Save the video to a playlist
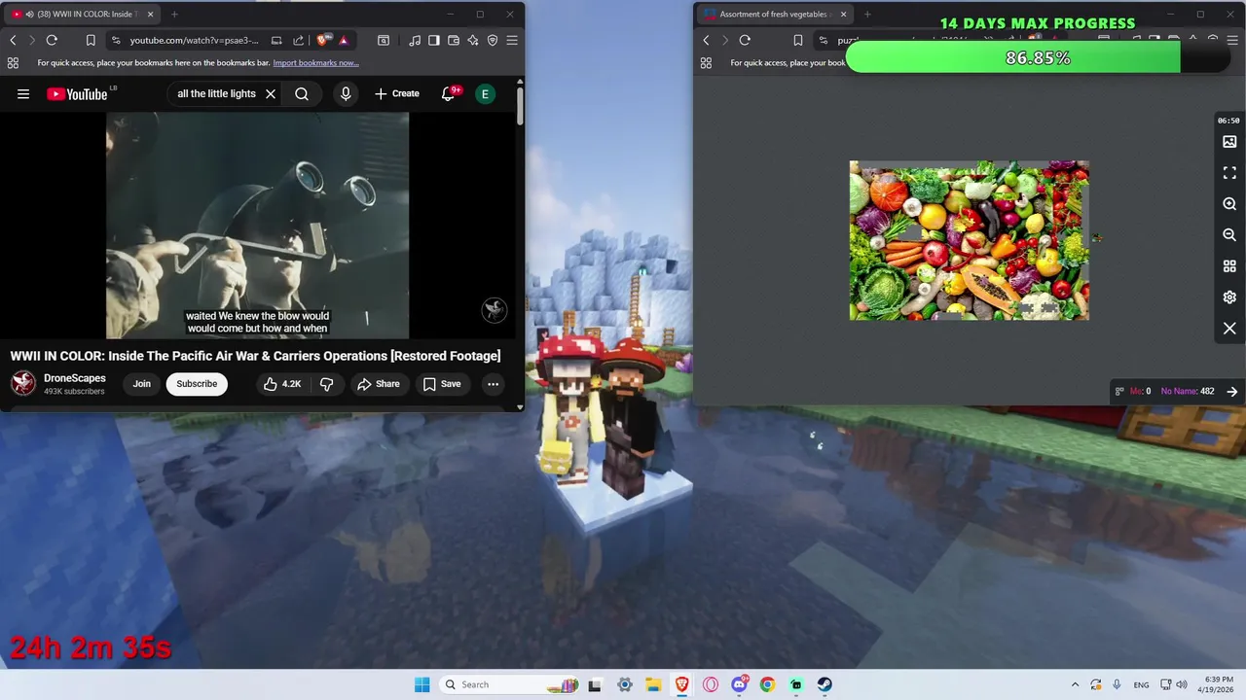Image resolution: width=1246 pixels, height=700 pixels. (442, 384)
